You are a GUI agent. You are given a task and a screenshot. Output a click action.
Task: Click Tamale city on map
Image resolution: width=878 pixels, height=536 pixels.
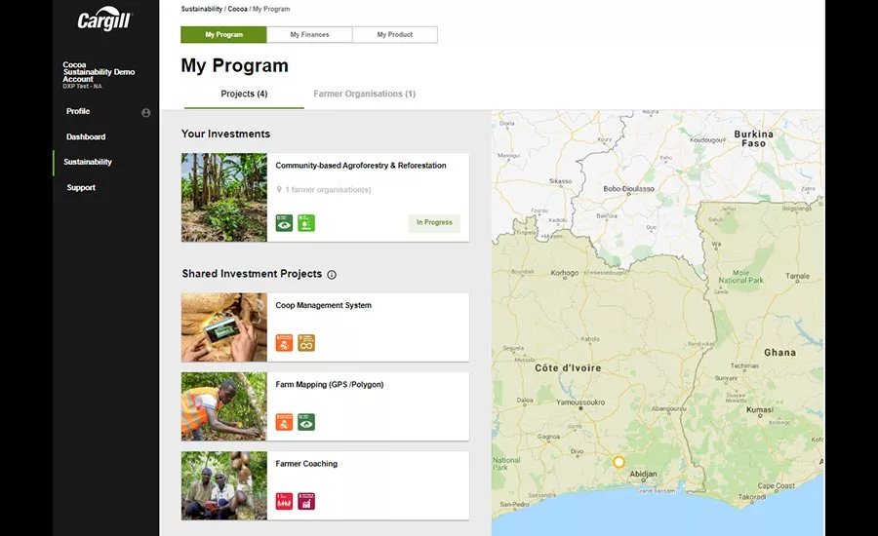pos(797,277)
